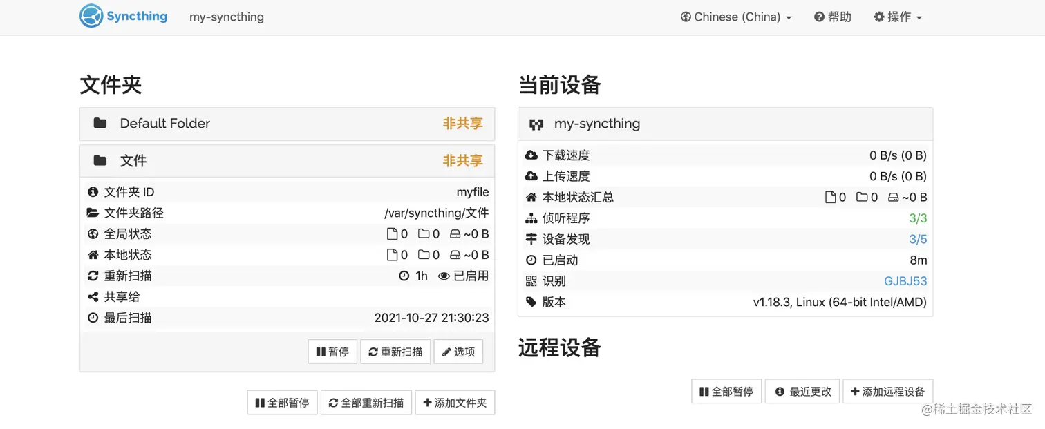Click the clock icon beside 最后扫描
This screenshot has width=1045, height=429.
(93, 318)
